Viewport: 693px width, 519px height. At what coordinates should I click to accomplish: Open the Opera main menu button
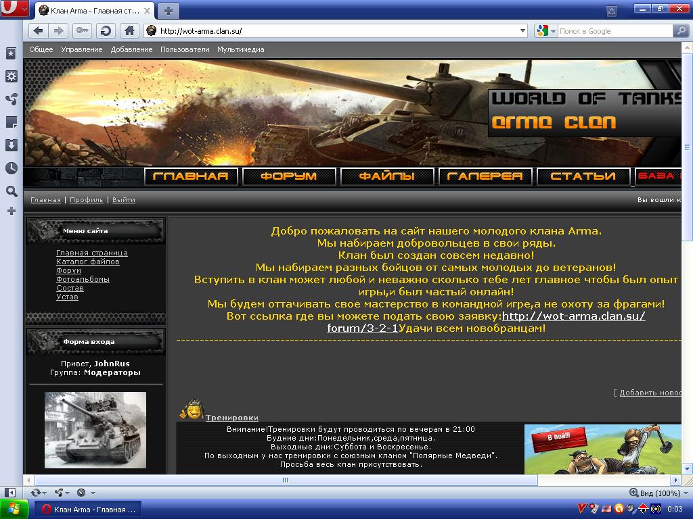click(15, 9)
